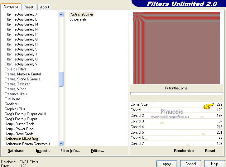This screenshot has width=226, height=167.
Task: Pick the Freeware filters category
Action: pyautogui.click(x=16, y=94)
